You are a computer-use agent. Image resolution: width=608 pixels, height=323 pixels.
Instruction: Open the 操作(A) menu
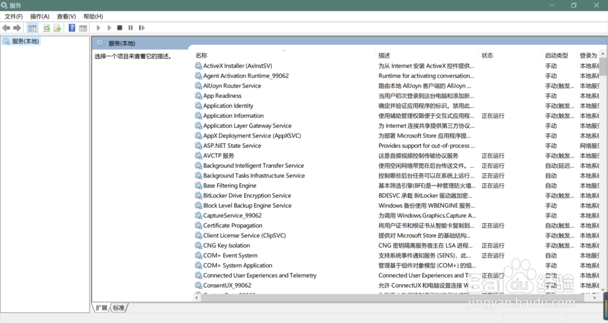click(x=40, y=16)
